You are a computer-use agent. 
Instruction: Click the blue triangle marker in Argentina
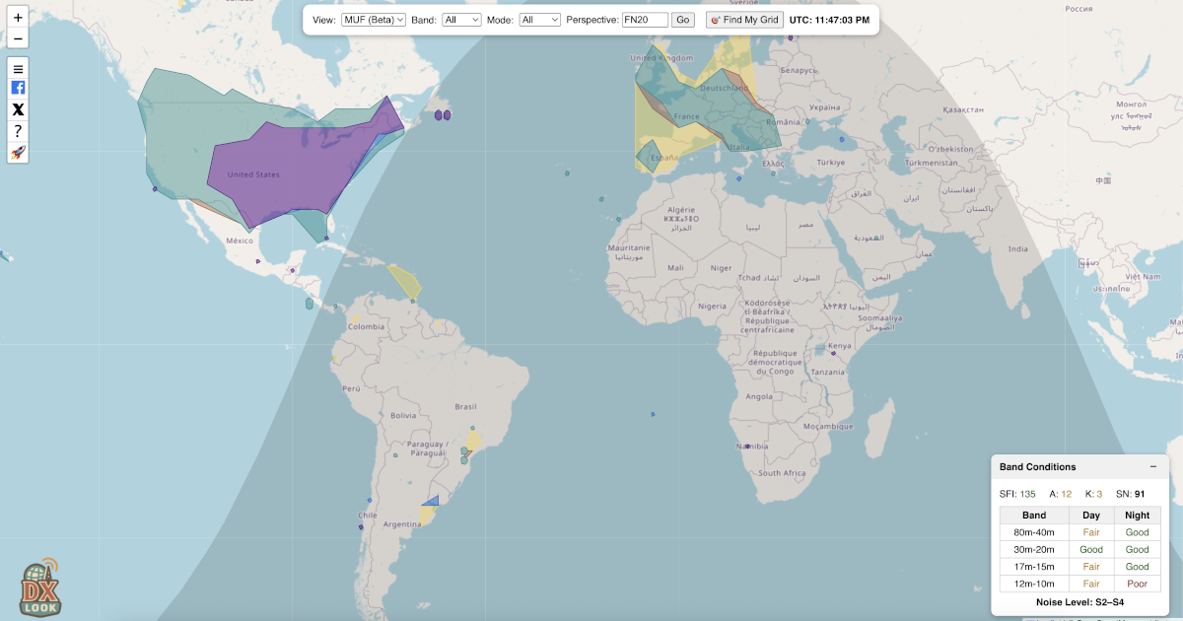tap(432, 501)
